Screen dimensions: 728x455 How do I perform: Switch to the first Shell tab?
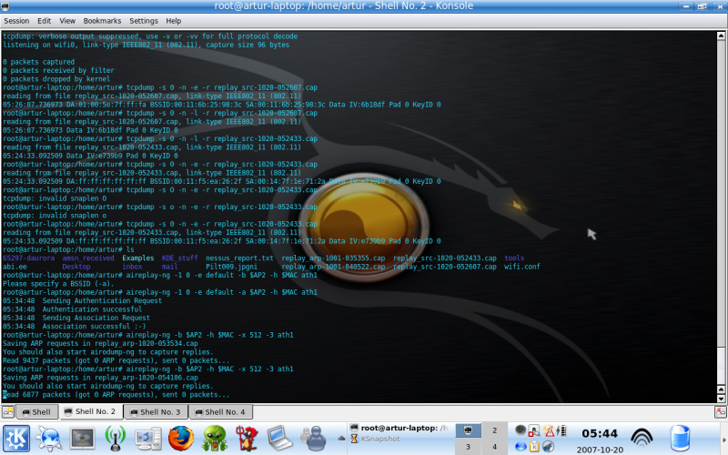(x=37, y=412)
